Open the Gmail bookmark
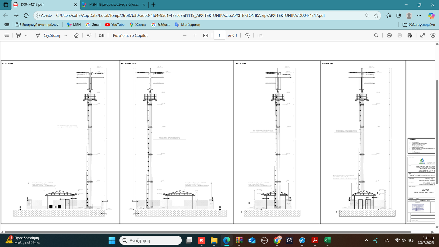 [x=93, y=25]
